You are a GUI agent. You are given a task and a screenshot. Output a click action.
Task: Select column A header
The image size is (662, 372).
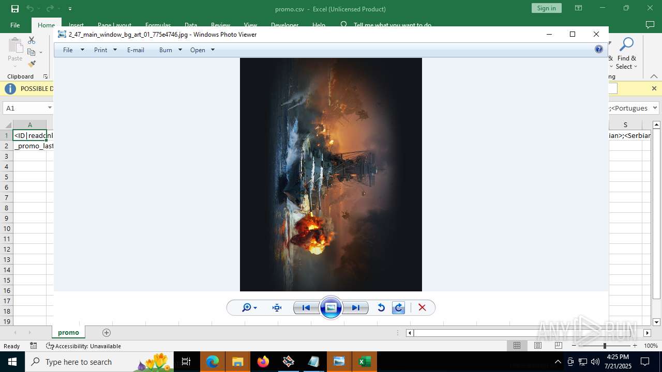(x=30, y=125)
